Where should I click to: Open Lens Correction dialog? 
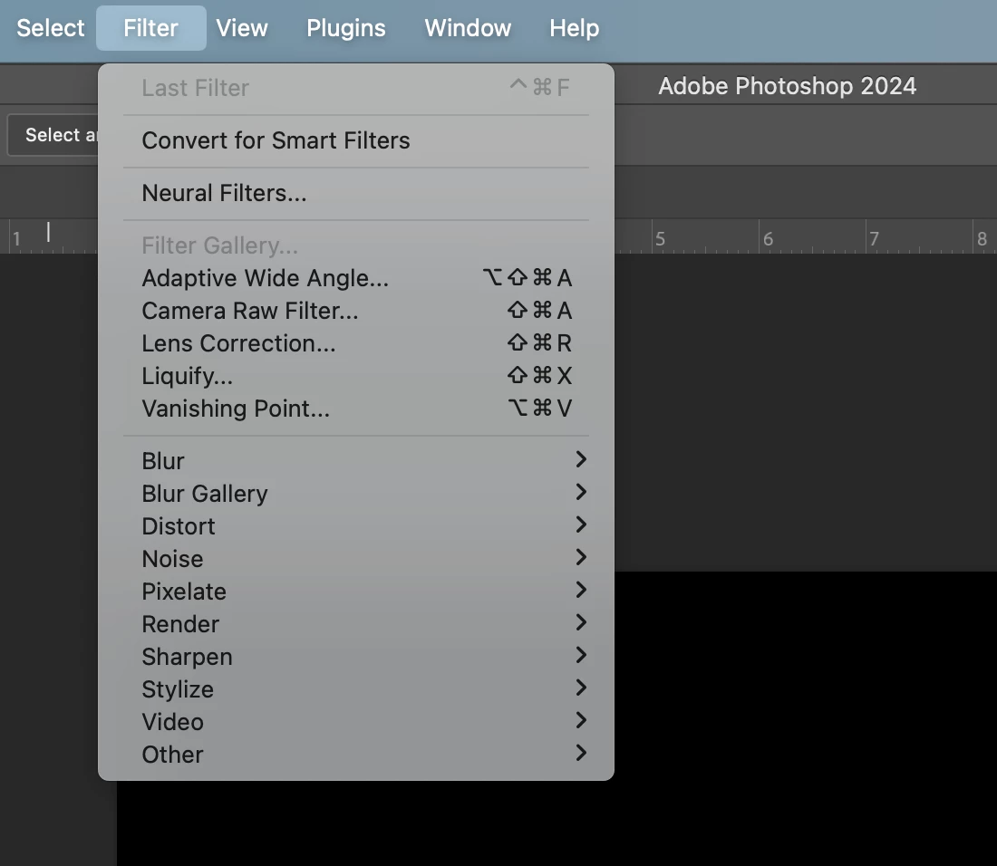pos(356,343)
